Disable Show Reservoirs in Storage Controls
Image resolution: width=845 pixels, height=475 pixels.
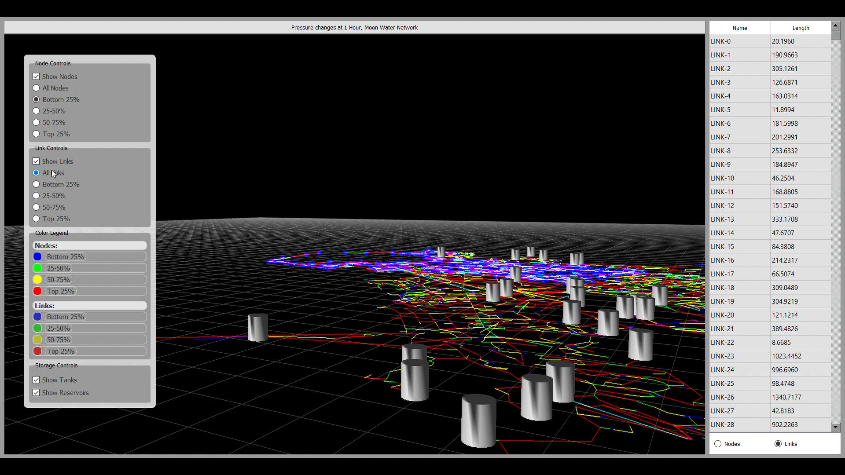36,392
